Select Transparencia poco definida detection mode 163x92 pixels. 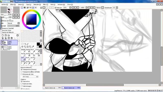pyautogui.click(x=22, y=72)
